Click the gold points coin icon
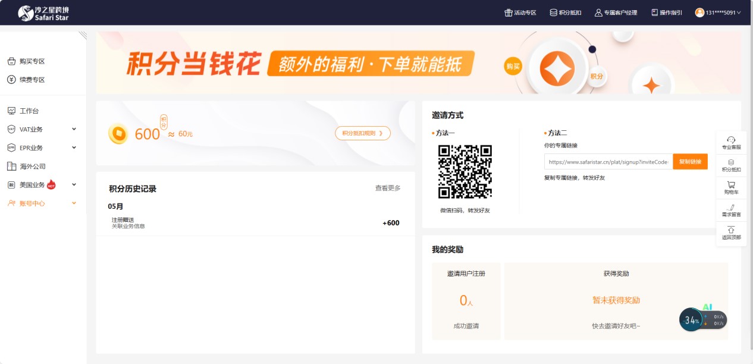The height and width of the screenshot is (364, 753). tap(118, 134)
